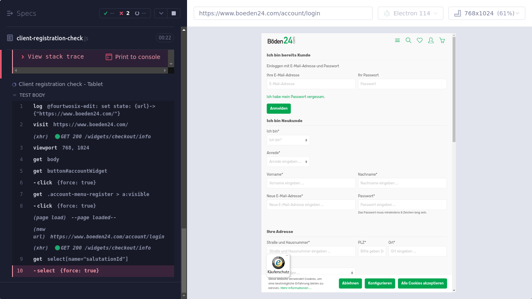The width and height of the screenshot is (532, 299).
Task: Click Alle Cookies akzeptieren button
Action: [422, 283]
